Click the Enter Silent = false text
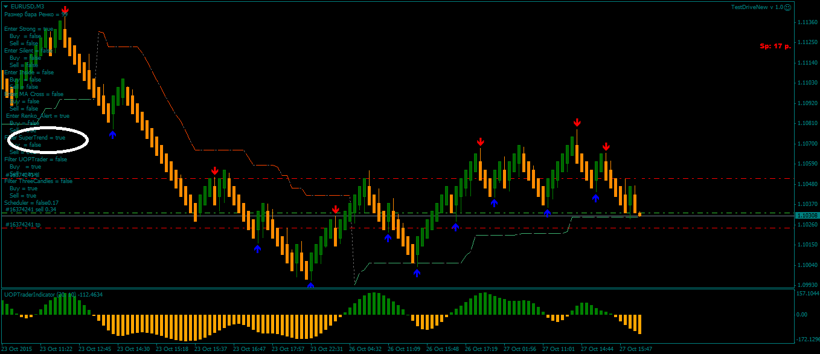This screenshot has width=820, height=354. pyautogui.click(x=28, y=51)
